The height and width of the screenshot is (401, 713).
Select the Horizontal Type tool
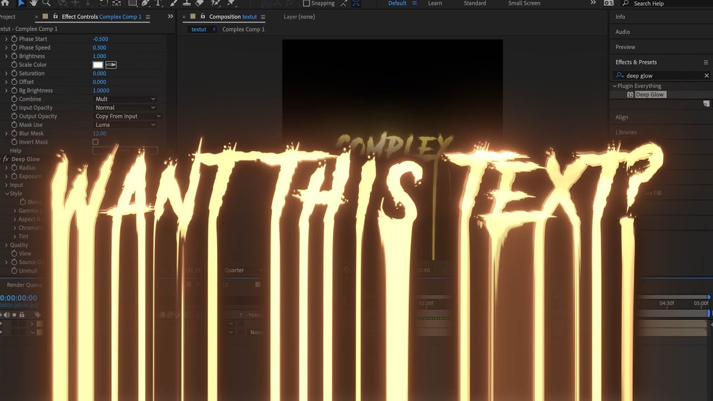click(x=159, y=3)
